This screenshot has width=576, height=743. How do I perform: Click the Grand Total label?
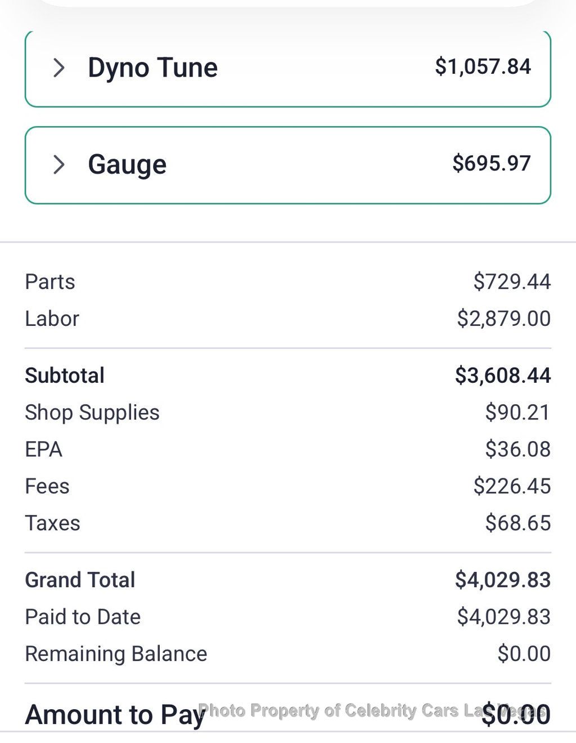pyautogui.click(x=80, y=580)
